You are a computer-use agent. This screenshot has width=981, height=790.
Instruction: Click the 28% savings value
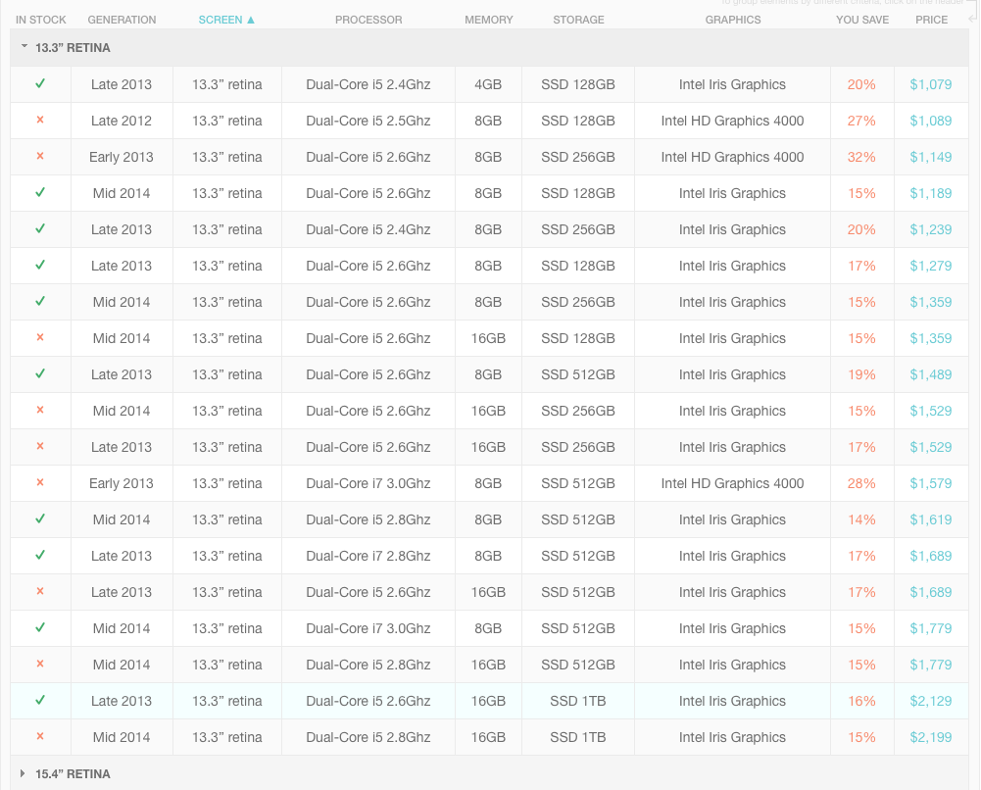click(x=861, y=483)
